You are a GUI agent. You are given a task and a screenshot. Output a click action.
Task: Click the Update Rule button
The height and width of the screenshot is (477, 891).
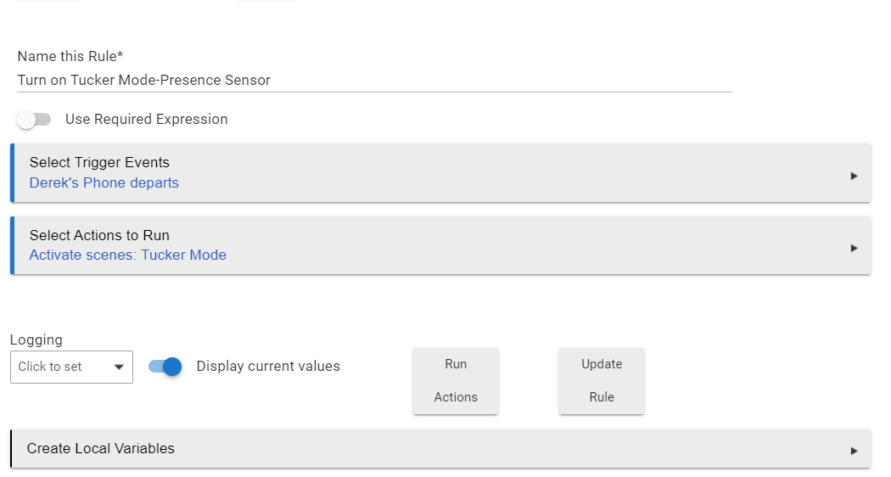602,381
